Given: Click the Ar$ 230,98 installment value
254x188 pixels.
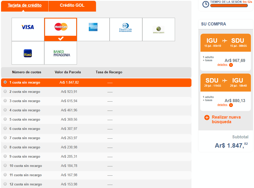Looking at the screenshot, I should 69,147.
